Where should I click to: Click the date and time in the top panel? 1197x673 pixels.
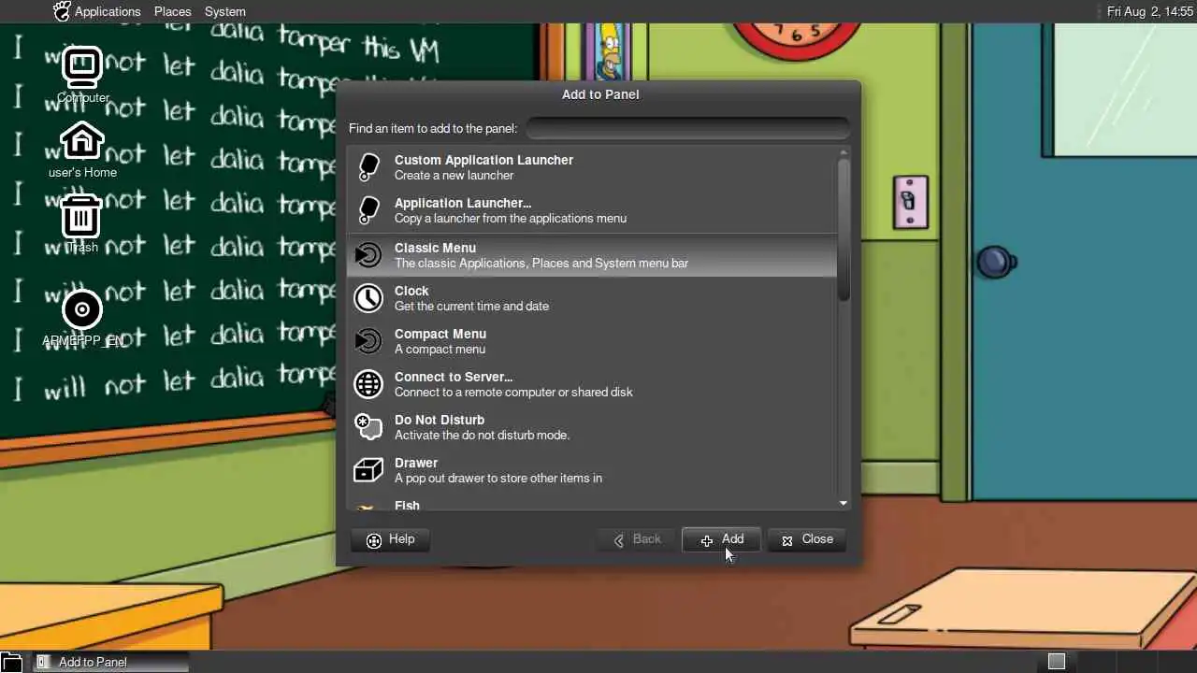[x=1150, y=11]
